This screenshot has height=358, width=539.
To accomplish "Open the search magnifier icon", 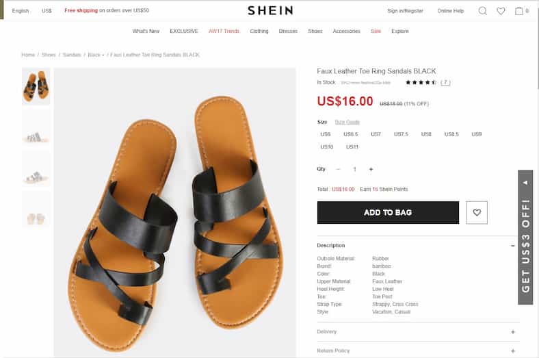I will [483, 11].
